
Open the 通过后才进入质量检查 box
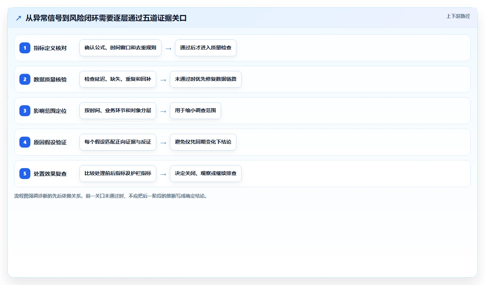206,48
